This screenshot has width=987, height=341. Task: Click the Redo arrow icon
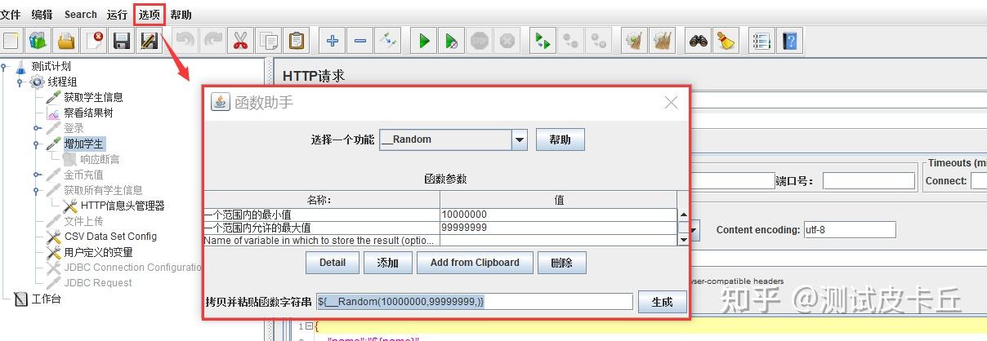click(x=213, y=40)
